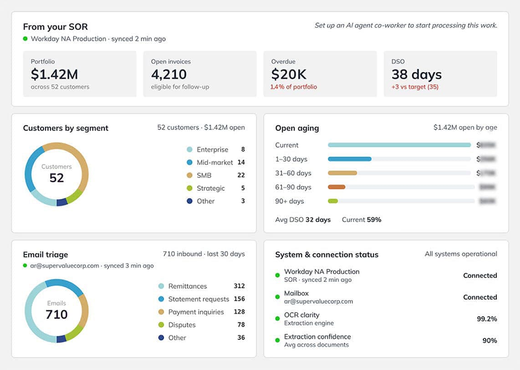Click the green dot beside Workday NA Production in system status

tap(278, 275)
